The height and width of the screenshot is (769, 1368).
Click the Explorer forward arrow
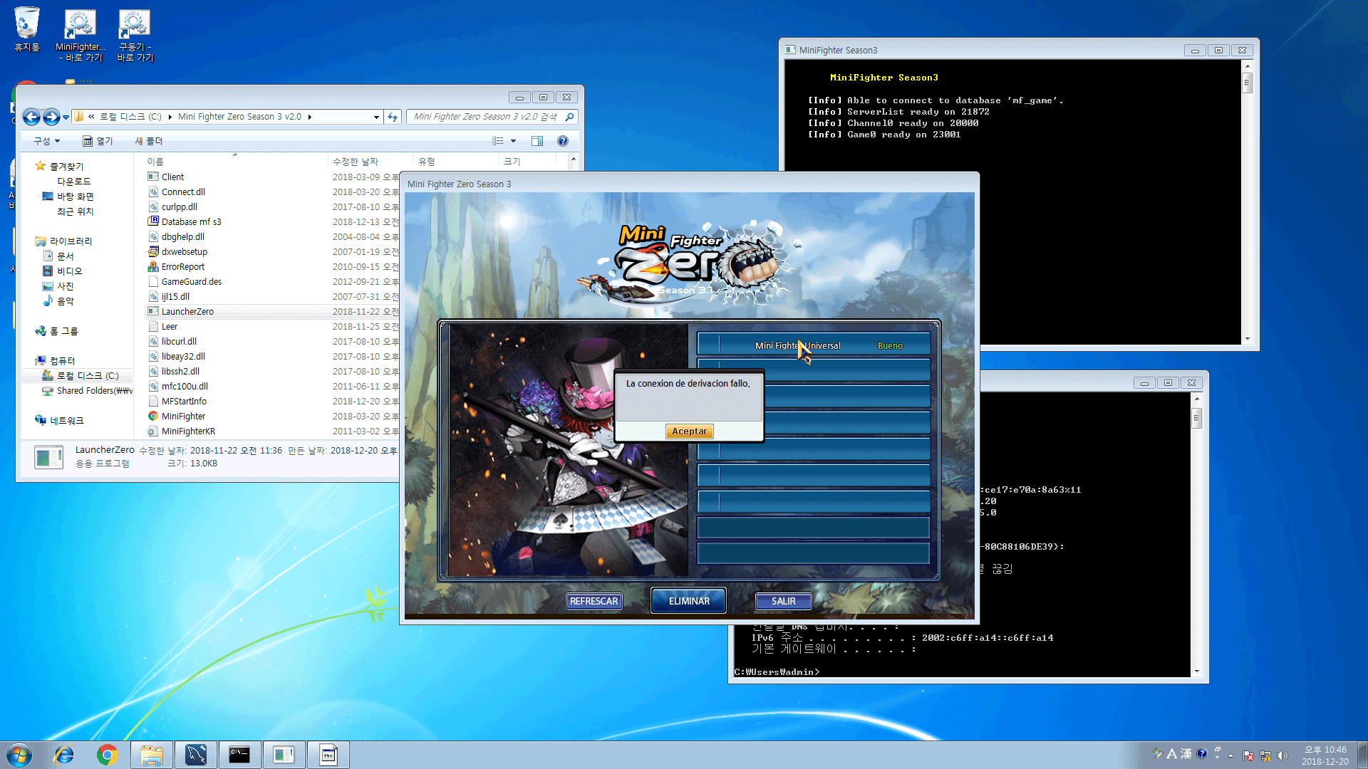coord(51,117)
